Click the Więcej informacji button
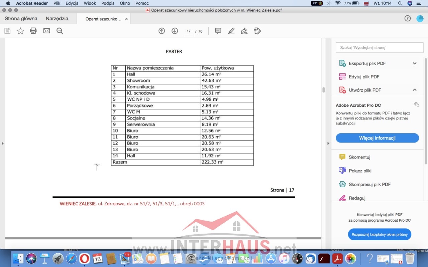This screenshot has height=267, width=428. pos(377,138)
